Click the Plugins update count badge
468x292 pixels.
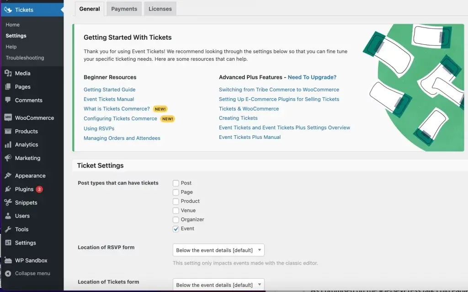pyautogui.click(x=39, y=189)
